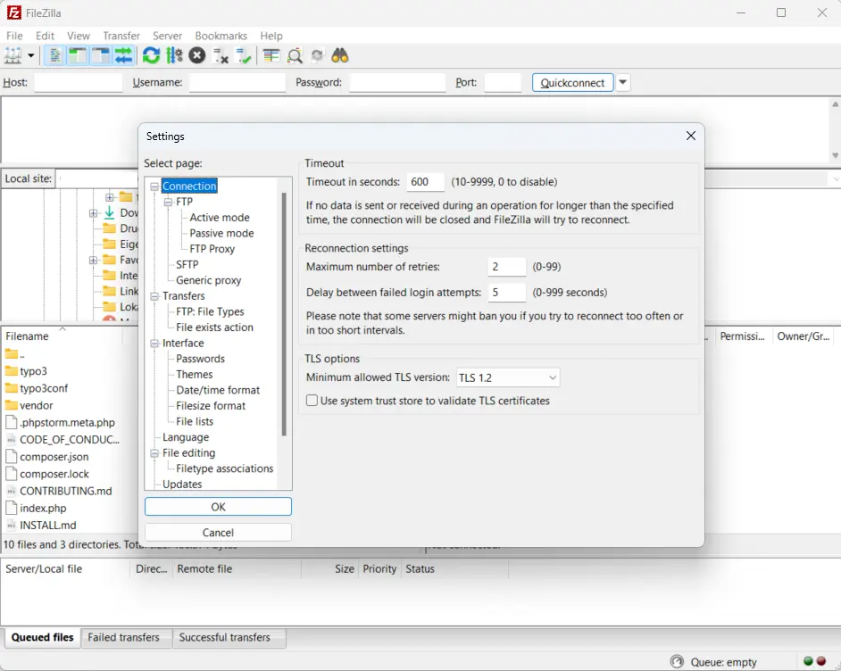The width and height of the screenshot is (841, 671).
Task: Search for files on the server
Action: click(337, 55)
